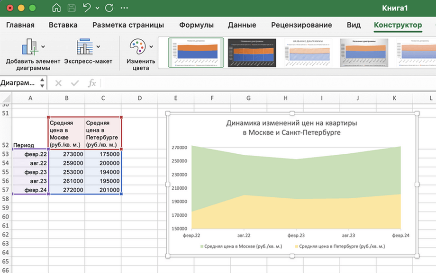Screen dimensions: 436x273
Task: Open the Главная tab
Action: pos(20,25)
